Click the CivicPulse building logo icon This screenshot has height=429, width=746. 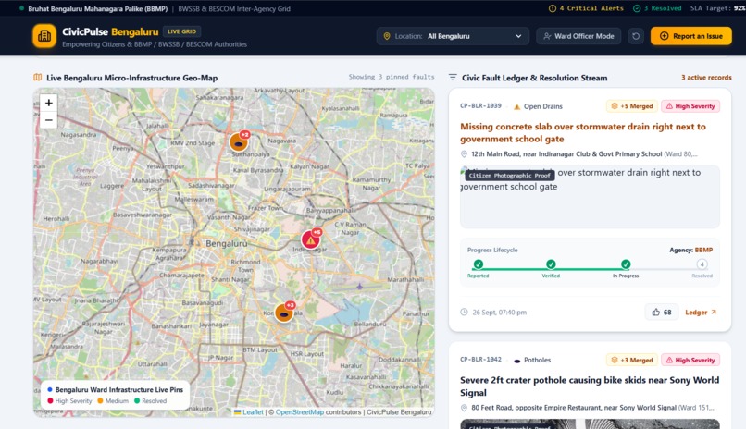click(x=44, y=36)
